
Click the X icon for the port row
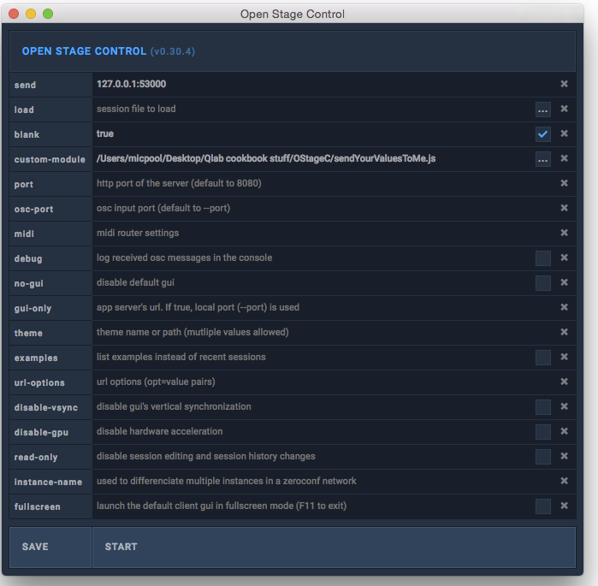click(564, 183)
